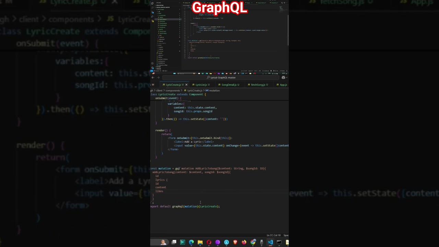The image size is (439, 247).
Task: Click the 'variables:{' code line
Action: (176, 104)
